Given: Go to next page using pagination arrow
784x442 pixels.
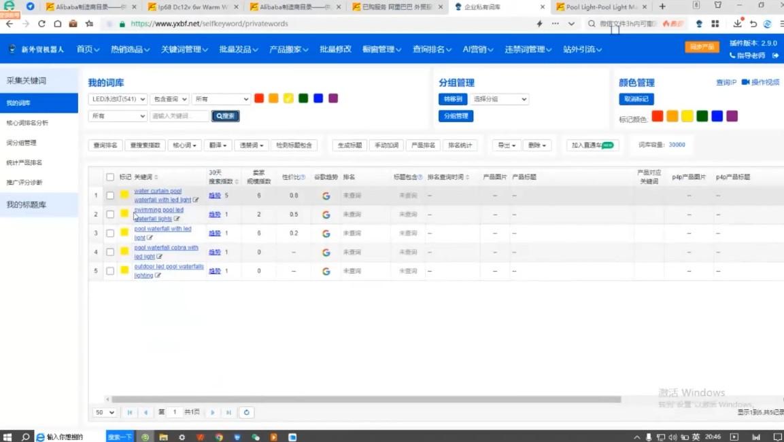Looking at the screenshot, I should pyautogui.click(x=213, y=412).
